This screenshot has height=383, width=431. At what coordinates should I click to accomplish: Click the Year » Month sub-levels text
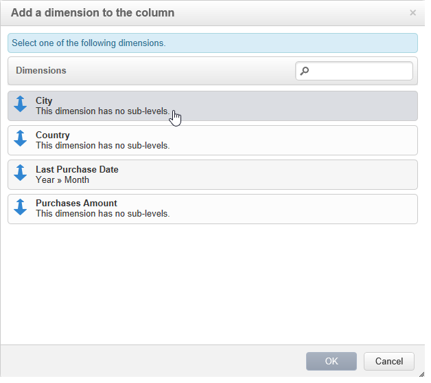pyautogui.click(x=62, y=179)
